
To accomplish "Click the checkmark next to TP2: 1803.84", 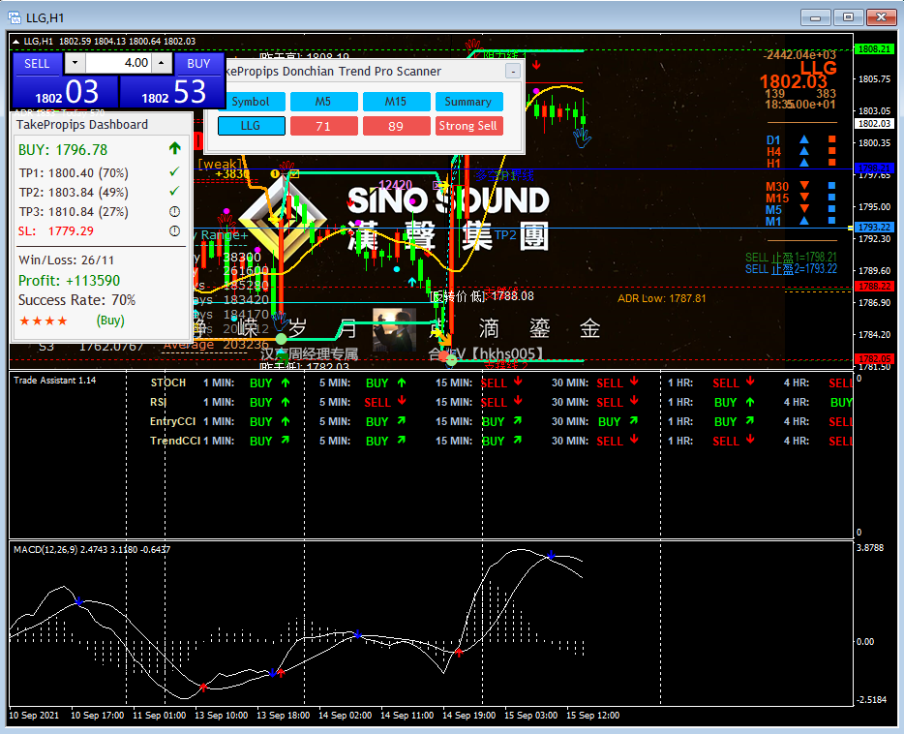I will [x=174, y=191].
